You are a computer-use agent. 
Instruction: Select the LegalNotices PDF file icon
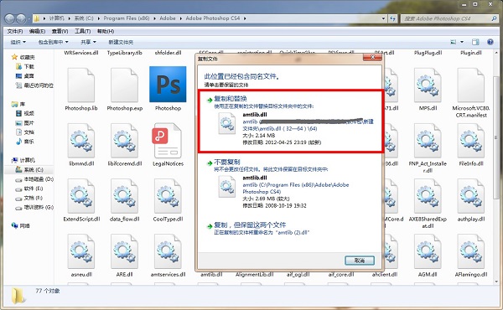pyautogui.click(x=167, y=141)
